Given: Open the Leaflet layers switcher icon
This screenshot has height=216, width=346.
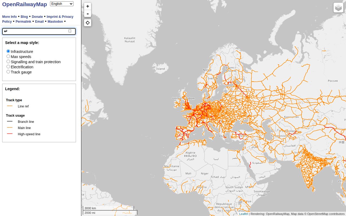Looking at the screenshot, I should tap(338, 7).
